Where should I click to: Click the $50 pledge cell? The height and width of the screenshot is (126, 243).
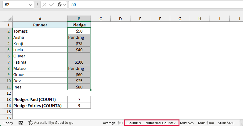pyautogui.click(x=79, y=31)
